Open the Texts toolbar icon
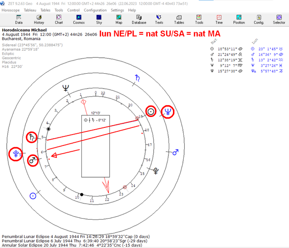 point(159,19)
